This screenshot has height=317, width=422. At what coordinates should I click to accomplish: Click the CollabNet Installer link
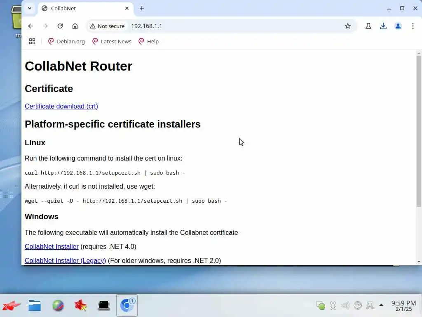[x=52, y=247]
